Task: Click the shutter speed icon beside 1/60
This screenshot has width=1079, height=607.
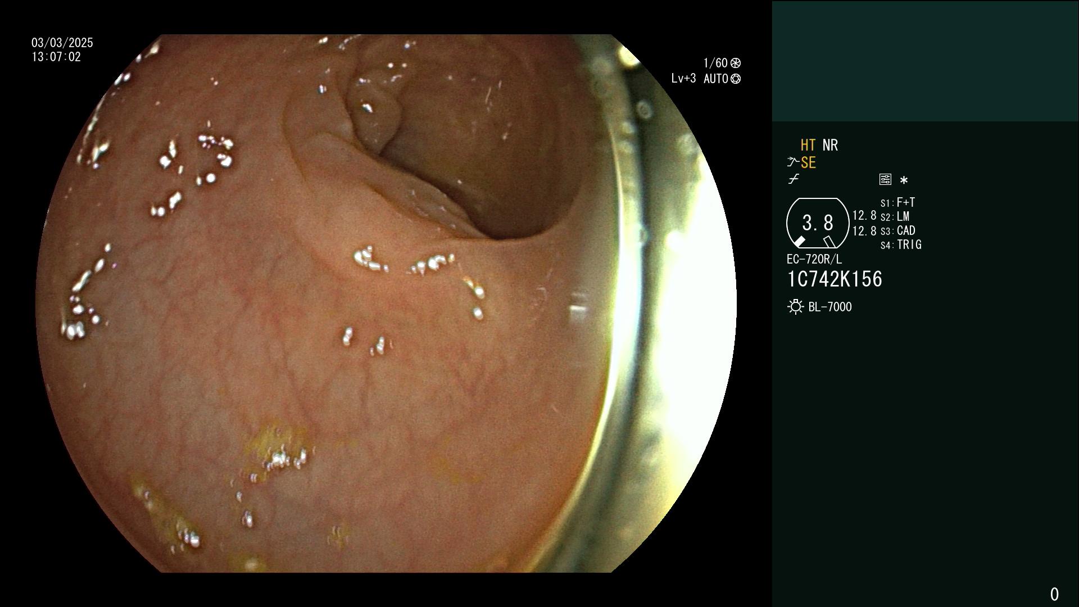Action: (736, 63)
